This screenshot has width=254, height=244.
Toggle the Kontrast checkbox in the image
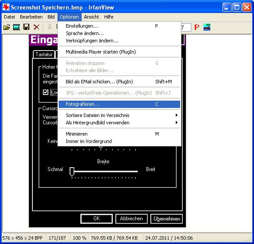tap(45, 92)
